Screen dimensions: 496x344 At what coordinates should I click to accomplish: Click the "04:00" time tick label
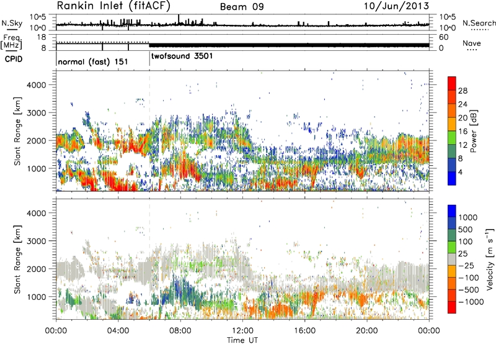[x=118, y=331]
